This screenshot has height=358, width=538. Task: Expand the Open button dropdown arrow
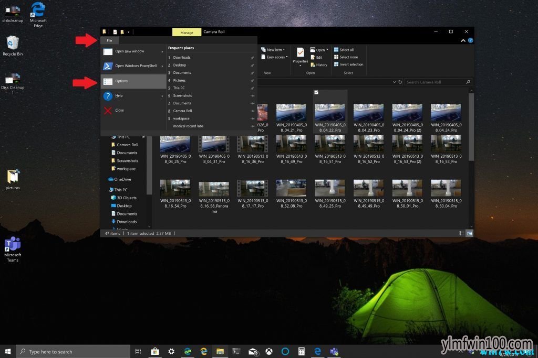[327, 50]
